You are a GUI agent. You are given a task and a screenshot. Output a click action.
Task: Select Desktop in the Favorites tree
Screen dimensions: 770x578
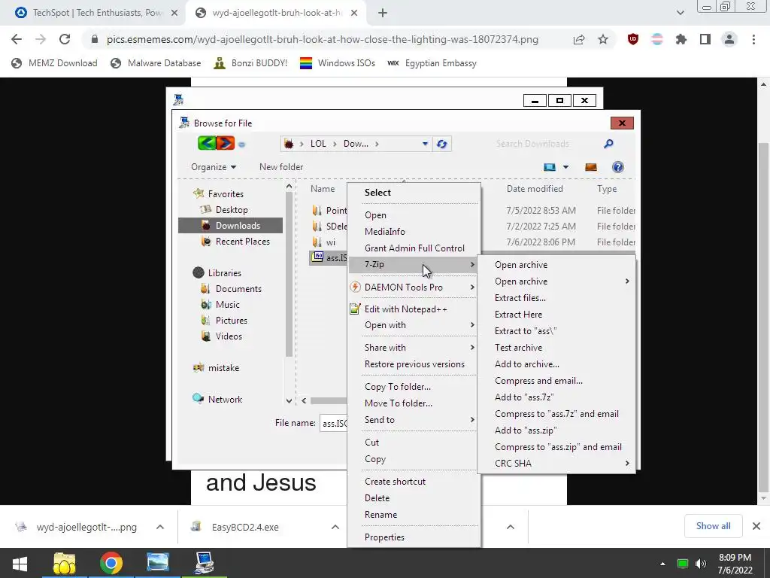(x=232, y=210)
